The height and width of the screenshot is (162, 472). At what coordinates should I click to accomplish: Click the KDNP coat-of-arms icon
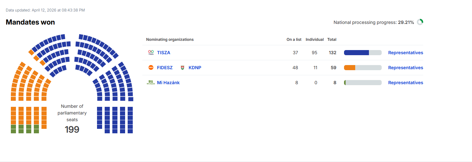[x=183, y=68]
